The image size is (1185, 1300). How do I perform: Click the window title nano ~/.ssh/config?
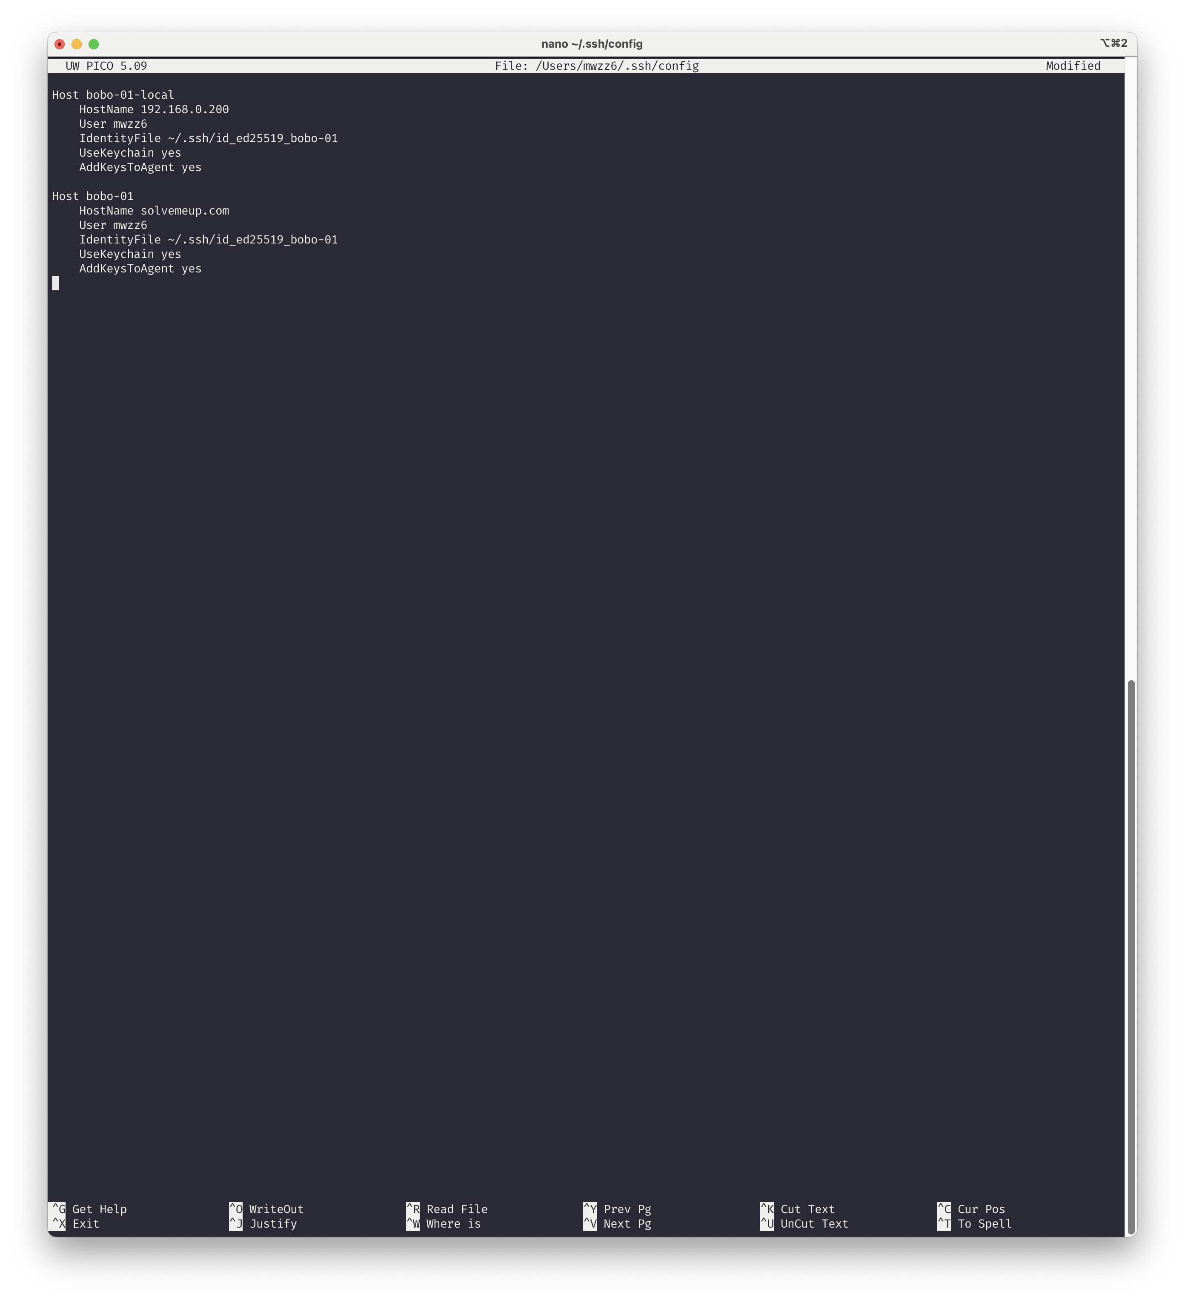coord(592,44)
